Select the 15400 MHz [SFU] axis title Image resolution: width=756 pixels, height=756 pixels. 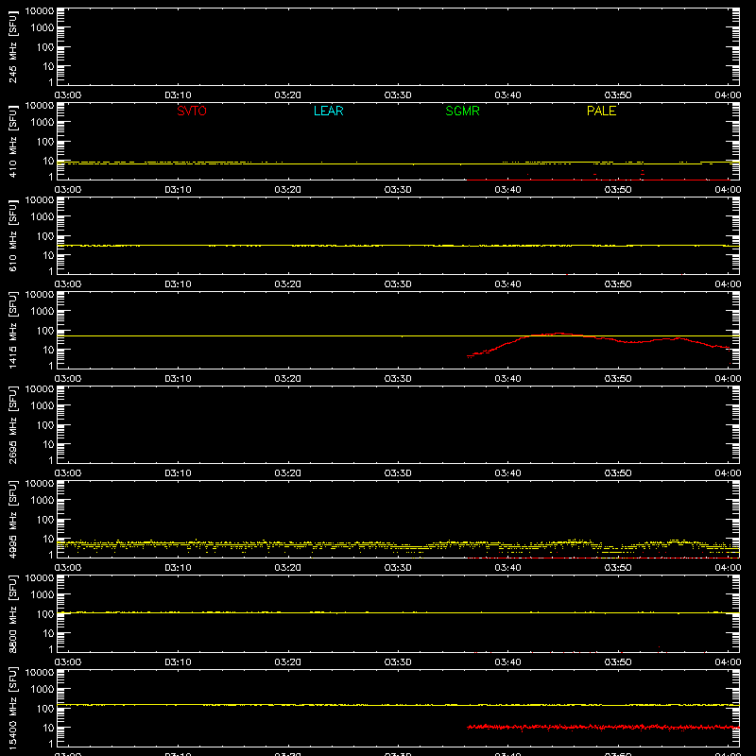pyautogui.click(x=12, y=708)
